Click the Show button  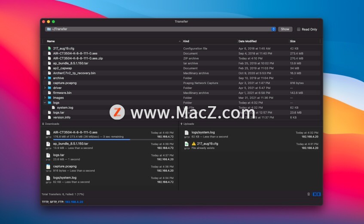(285, 29)
